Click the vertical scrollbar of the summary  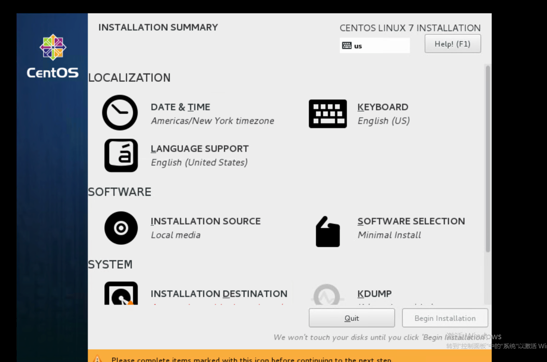click(x=488, y=159)
